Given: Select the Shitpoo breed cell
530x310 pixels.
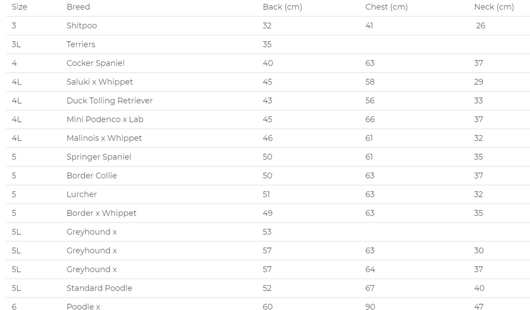Looking at the screenshot, I should [x=82, y=26].
